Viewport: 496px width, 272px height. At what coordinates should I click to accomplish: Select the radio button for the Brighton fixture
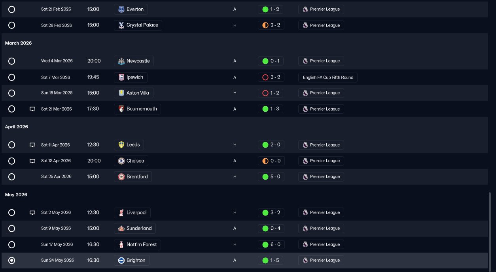[x=11, y=260]
